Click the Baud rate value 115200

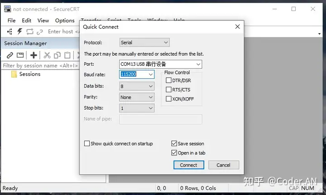click(x=129, y=74)
